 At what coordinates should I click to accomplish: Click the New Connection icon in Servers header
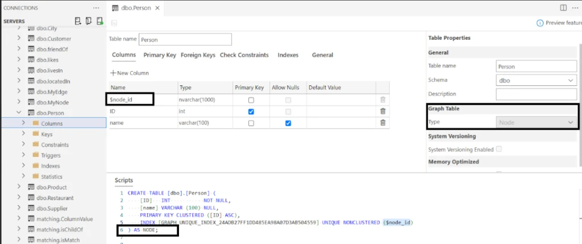pos(78,21)
